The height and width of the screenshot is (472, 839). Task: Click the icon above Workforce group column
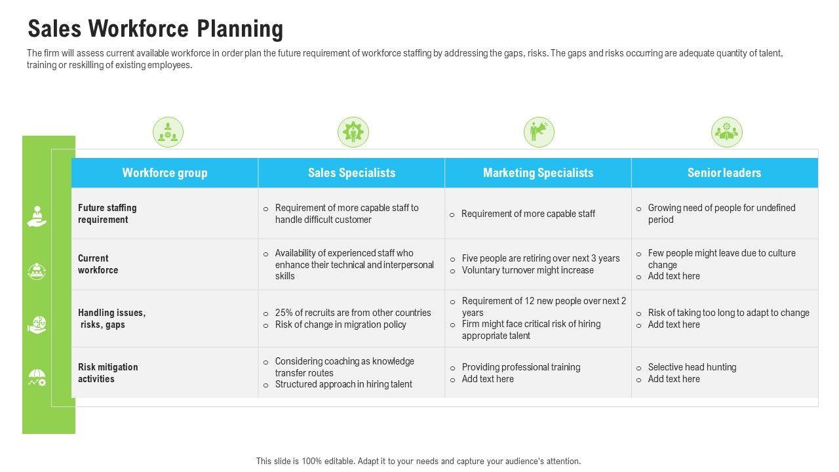[x=168, y=132]
